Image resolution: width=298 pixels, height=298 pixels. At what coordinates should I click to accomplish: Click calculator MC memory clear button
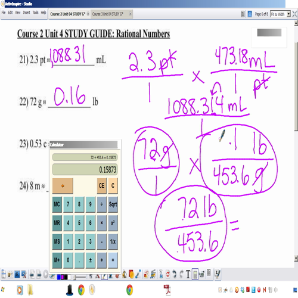click(x=57, y=204)
